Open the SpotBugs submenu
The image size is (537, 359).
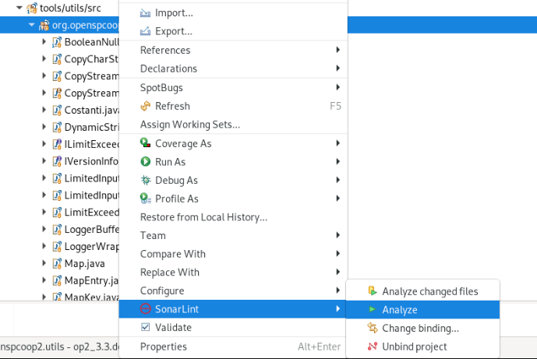click(233, 88)
